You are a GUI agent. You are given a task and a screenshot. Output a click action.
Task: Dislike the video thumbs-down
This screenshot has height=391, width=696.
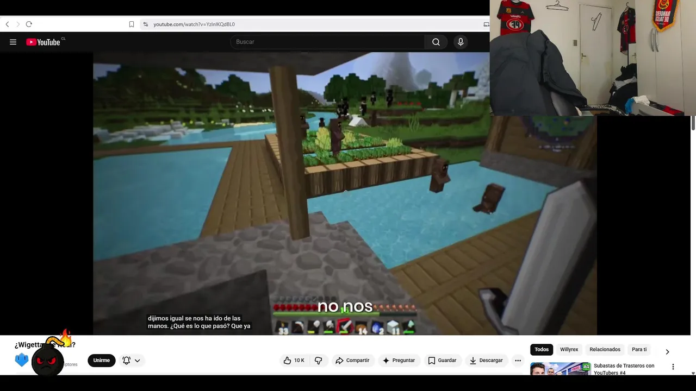[x=319, y=361]
